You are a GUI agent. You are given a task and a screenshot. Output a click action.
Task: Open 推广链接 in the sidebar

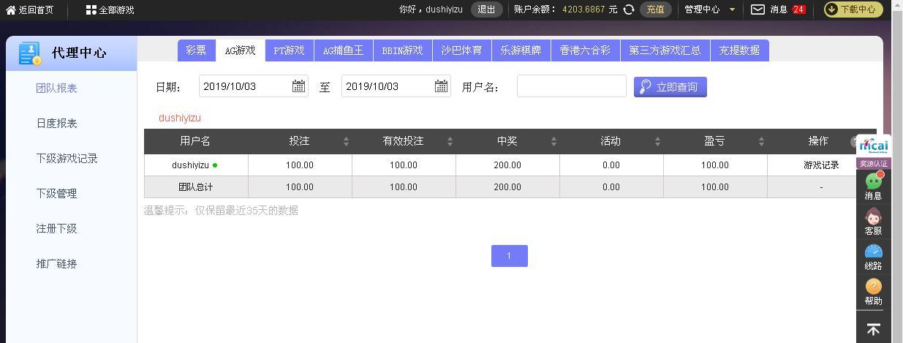[x=56, y=263]
